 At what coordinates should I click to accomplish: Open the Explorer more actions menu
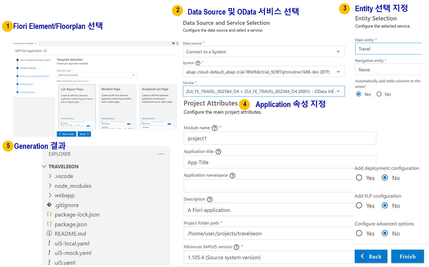click(x=161, y=153)
